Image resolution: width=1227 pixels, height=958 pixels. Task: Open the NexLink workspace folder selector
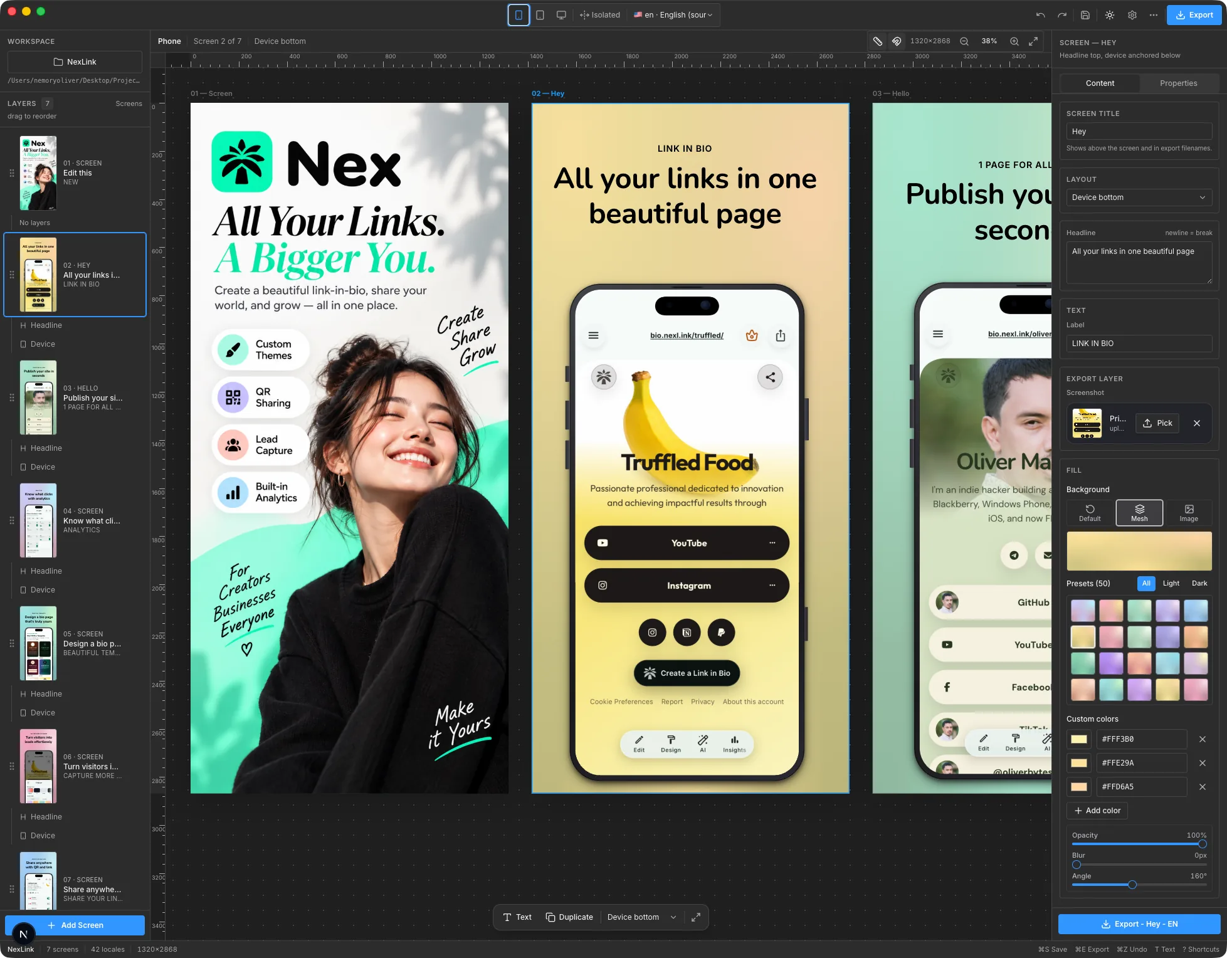point(75,62)
